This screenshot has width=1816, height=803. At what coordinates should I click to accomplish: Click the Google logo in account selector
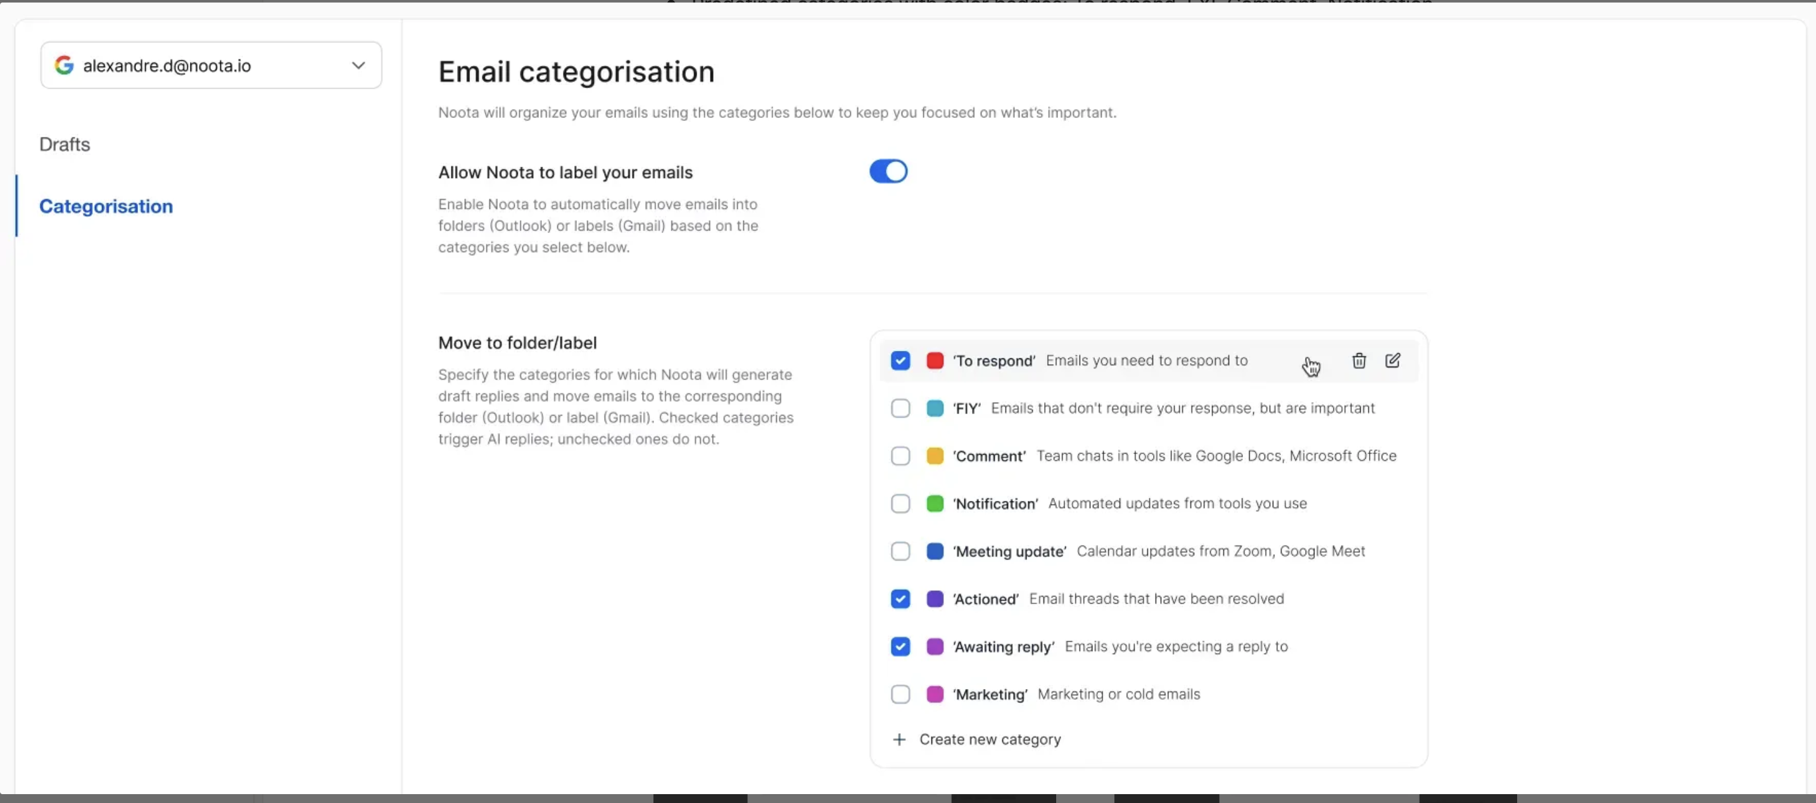(64, 66)
